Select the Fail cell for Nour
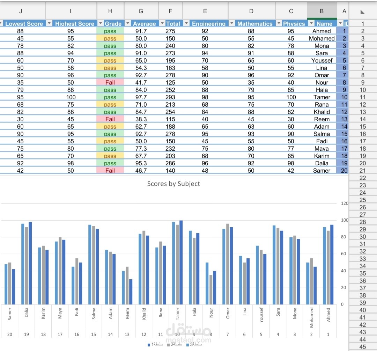 click(x=110, y=83)
